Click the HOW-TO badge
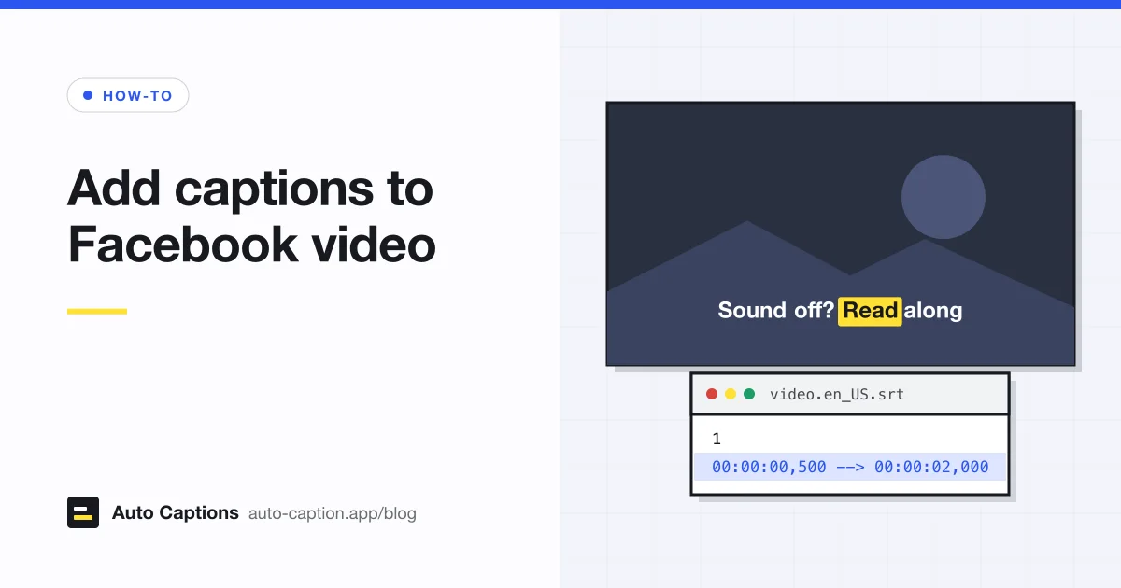Screen dimensions: 1121x588 [128, 95]
